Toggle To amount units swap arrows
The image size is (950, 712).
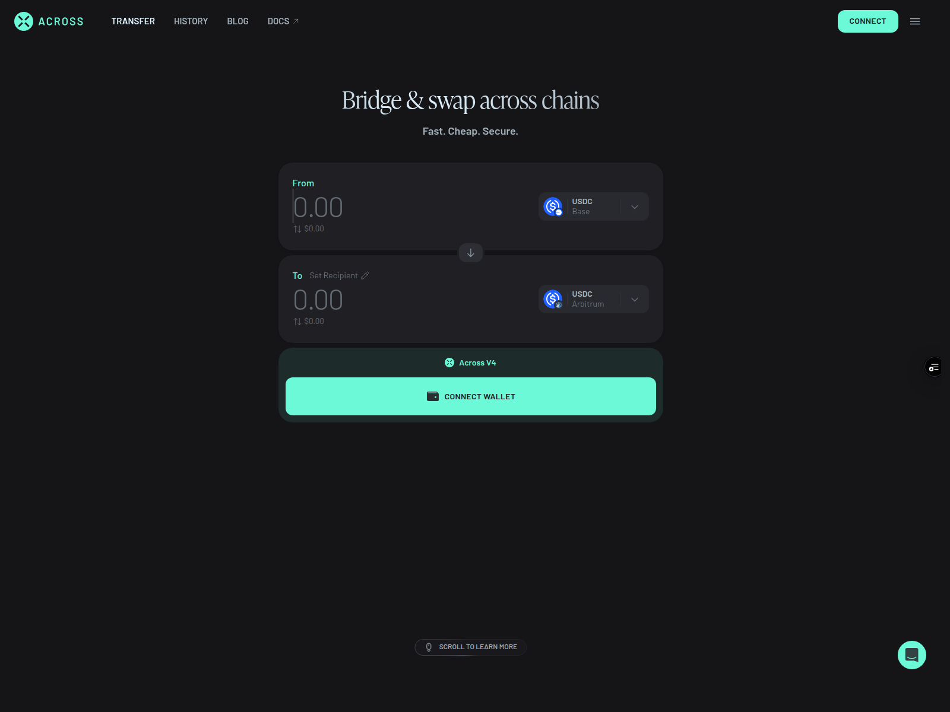pos(297,322)
